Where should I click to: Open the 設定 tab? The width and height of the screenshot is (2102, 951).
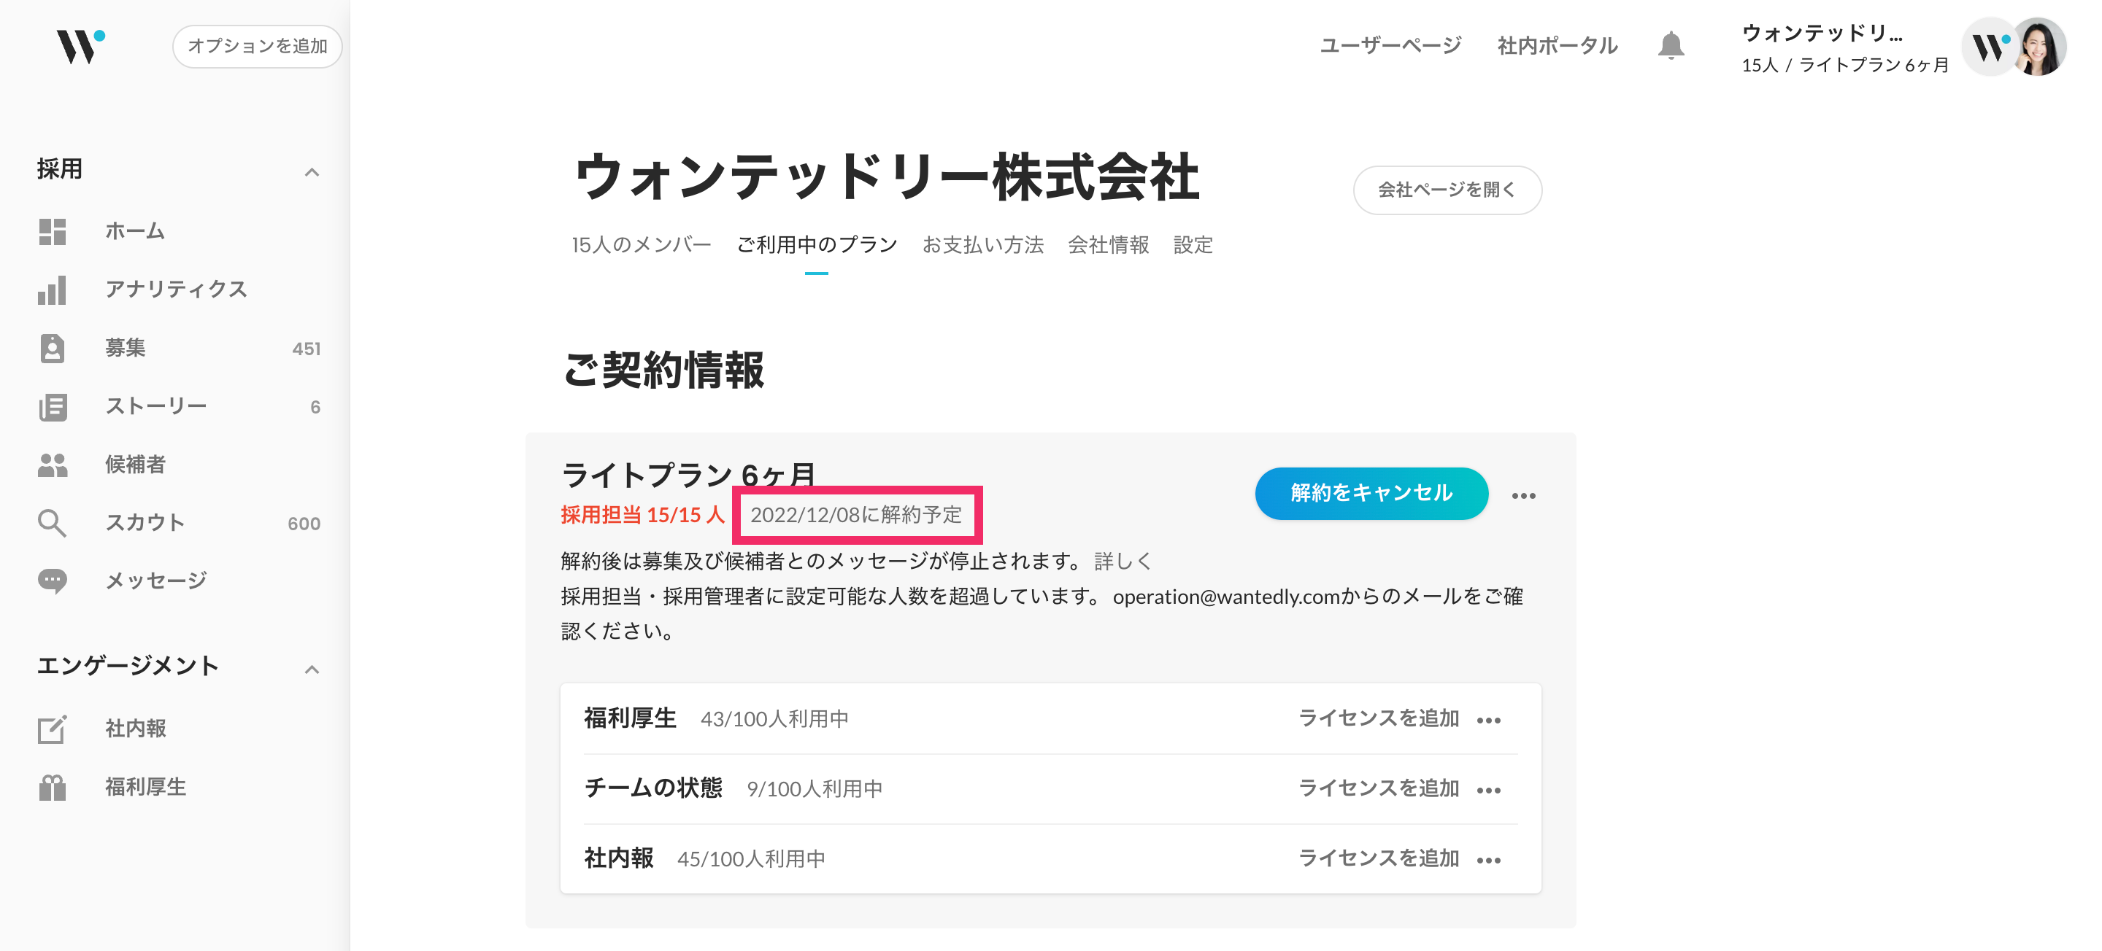point(1193,246)
